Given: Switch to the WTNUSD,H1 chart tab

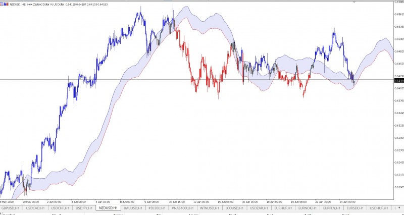Looking at the screenshot, I should click(209, 208).
